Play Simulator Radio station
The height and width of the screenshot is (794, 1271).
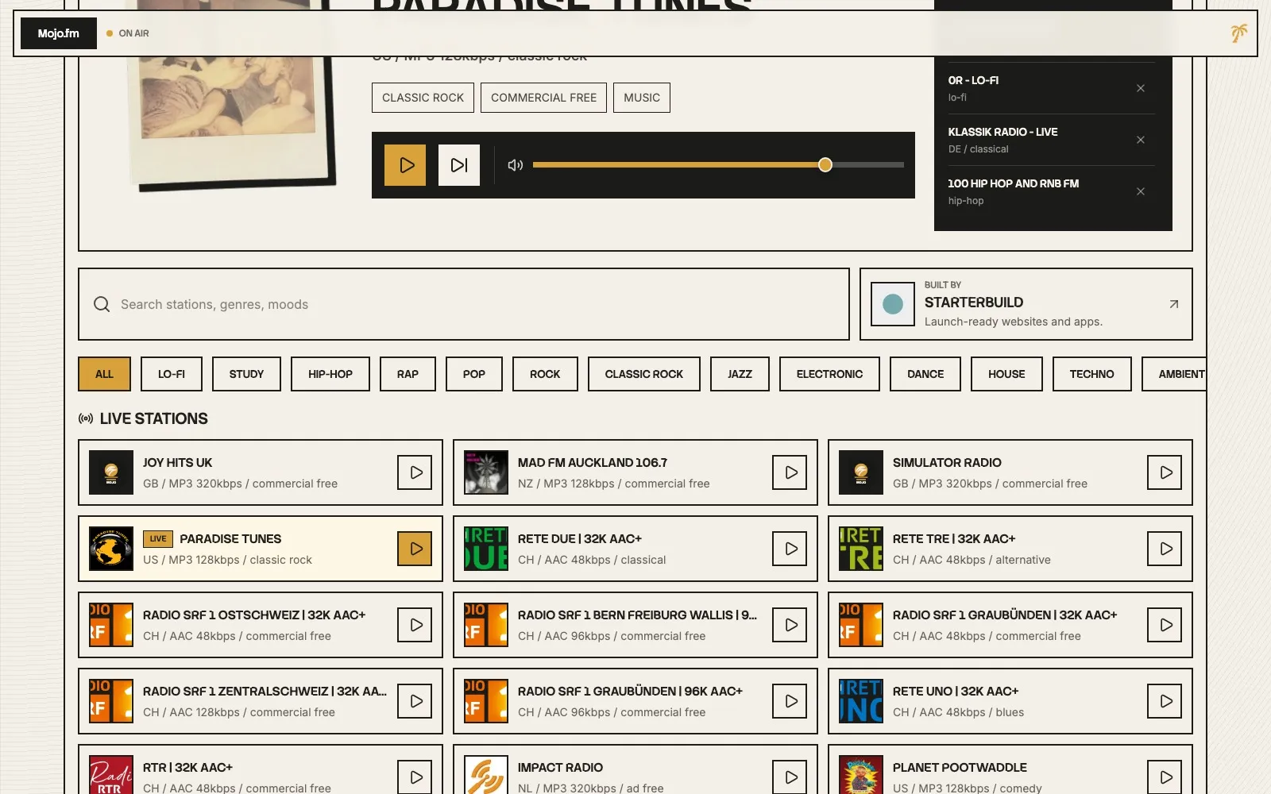click(x=1165, y=472)
